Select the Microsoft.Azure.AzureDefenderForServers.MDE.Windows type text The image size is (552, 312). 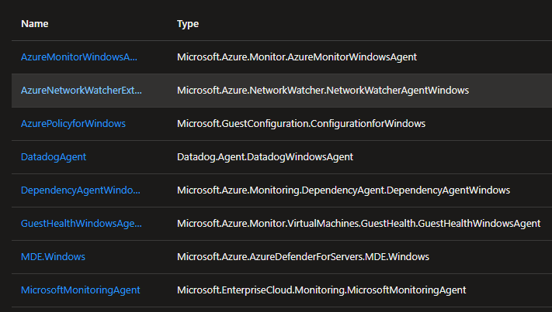(x=303, y=257)
